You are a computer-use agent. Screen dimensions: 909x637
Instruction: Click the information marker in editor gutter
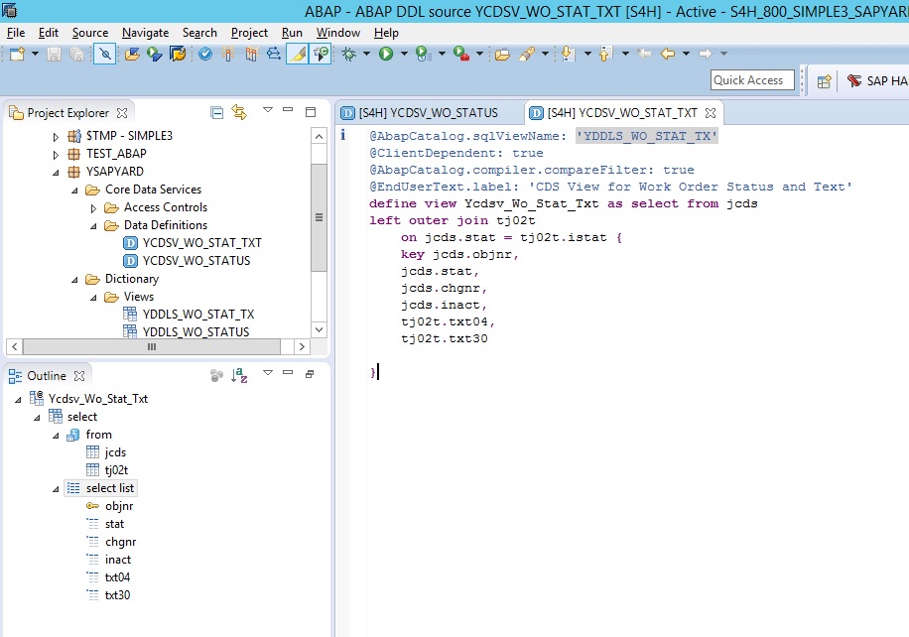pos(343,135)
